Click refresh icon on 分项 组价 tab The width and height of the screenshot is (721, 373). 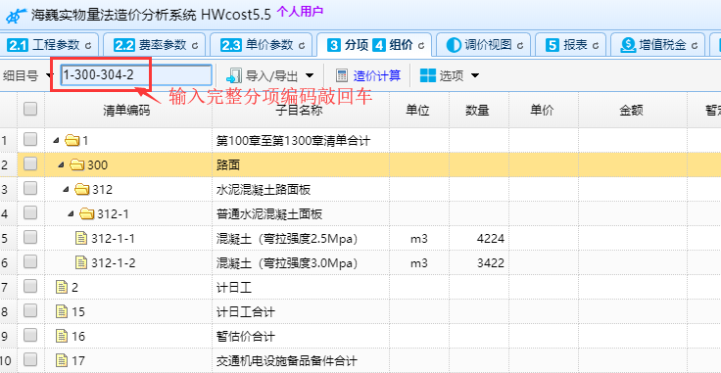click(x=421, y=45)
